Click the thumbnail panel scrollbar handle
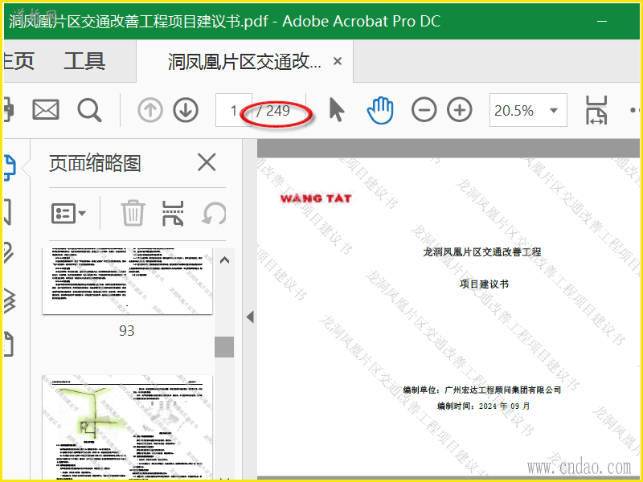This screenshot has height=482, width=643. click(x=224, y=347)
